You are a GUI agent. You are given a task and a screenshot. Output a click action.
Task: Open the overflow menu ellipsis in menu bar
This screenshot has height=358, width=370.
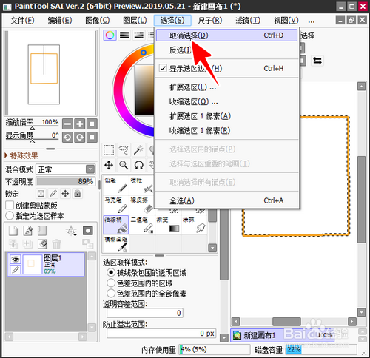coord(312,21)
